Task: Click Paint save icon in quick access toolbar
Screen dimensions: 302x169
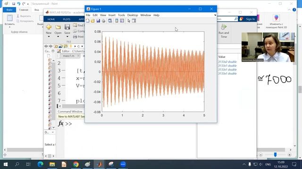Action: [14, 4]
